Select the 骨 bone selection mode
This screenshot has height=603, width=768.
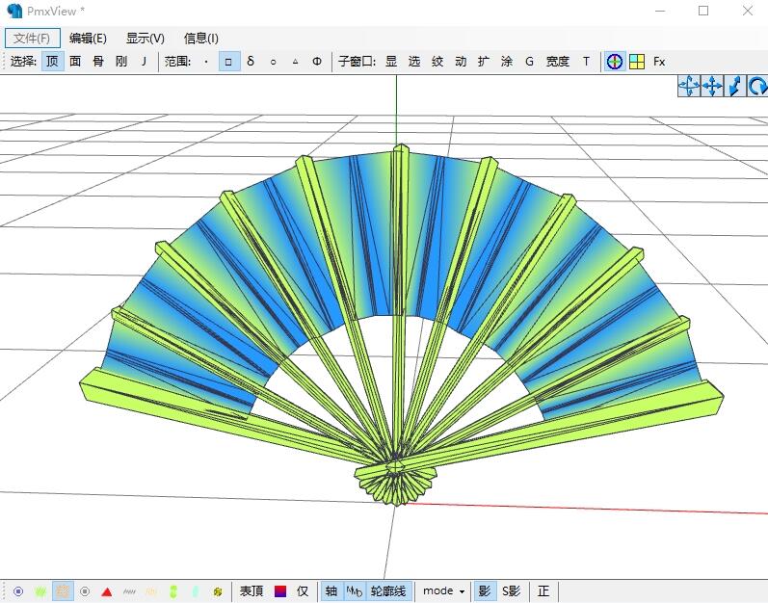pos(98,62)
